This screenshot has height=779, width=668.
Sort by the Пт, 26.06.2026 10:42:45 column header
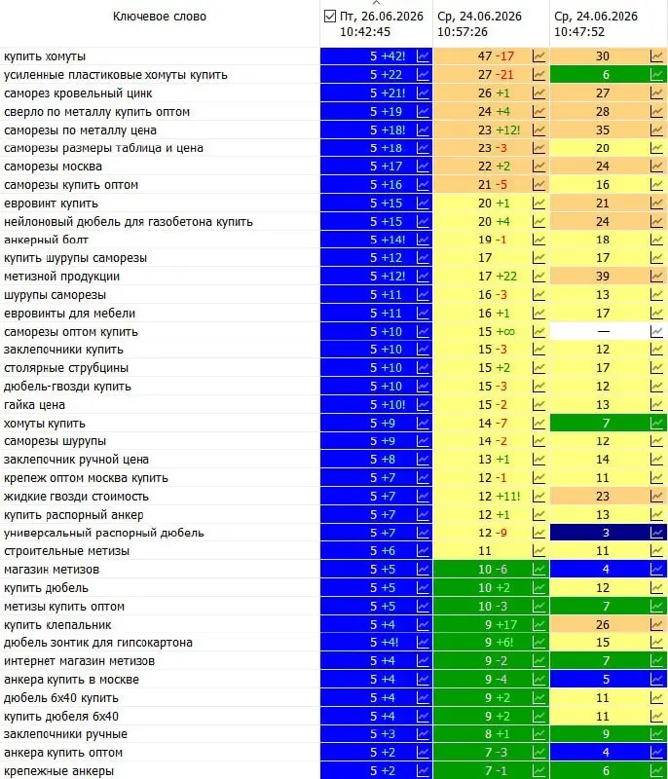click(382, 23)
